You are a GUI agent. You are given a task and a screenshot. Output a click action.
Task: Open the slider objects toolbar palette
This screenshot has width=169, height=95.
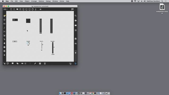coord(29,9)
